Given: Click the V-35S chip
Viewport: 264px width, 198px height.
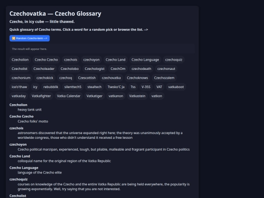Looking at the screenshot, I should 146,87.
